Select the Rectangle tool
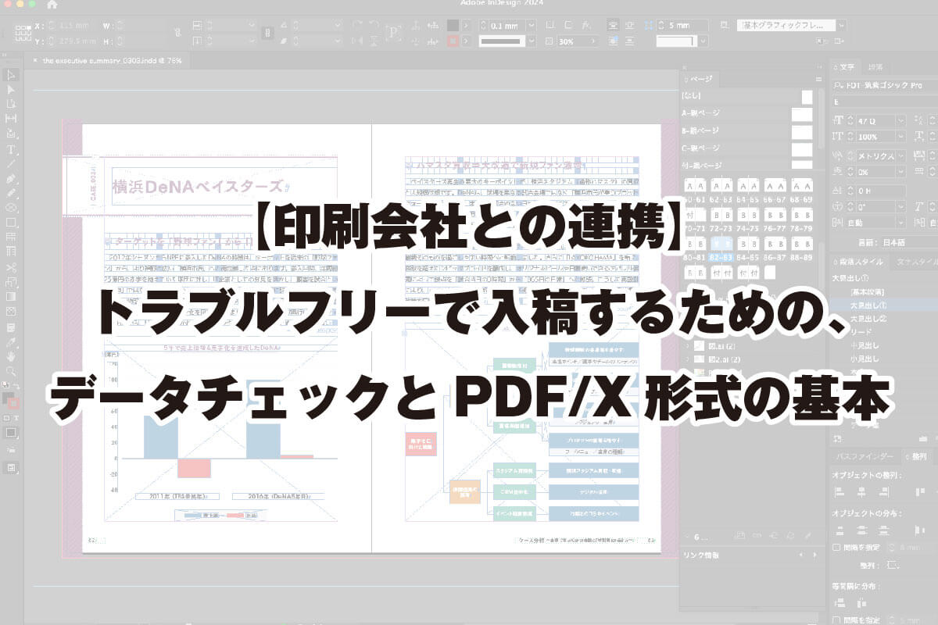This screenshot has width=938, height=625. tap(11, 223)
